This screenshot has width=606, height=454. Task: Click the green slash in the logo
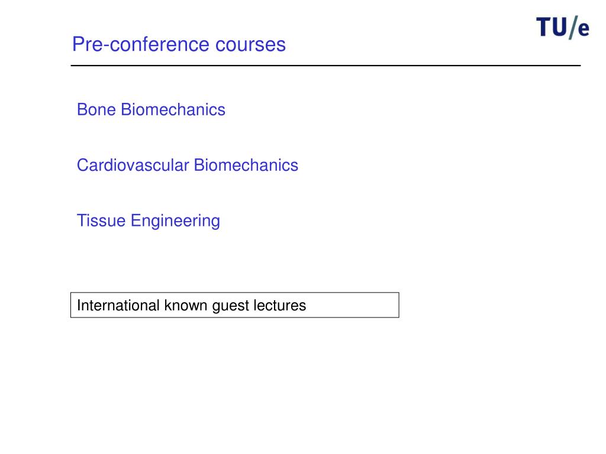[573, 27]
